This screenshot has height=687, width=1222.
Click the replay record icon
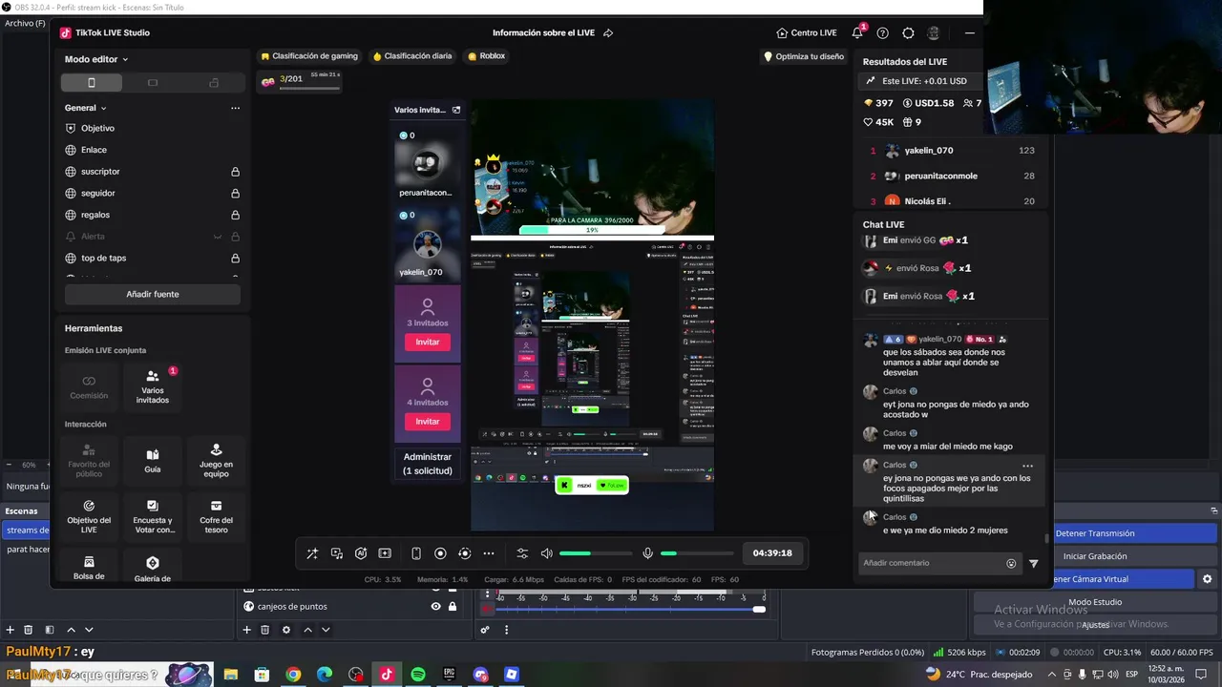[465, 553]
